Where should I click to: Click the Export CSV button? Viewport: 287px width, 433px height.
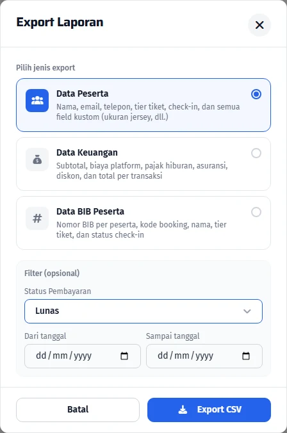(x=209, y=410)
